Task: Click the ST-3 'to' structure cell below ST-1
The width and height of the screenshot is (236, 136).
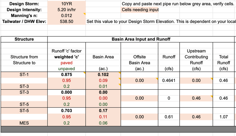Action: (x=24, y=86)
